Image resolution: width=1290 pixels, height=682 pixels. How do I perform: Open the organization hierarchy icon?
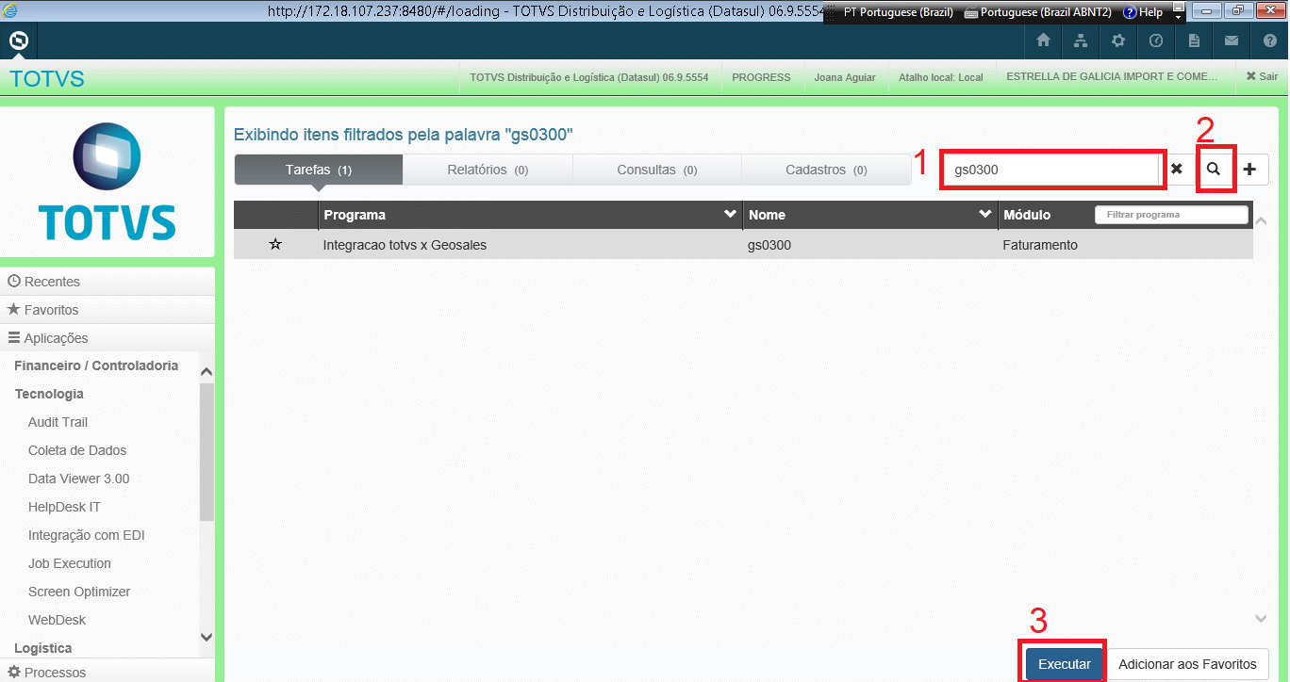1081,41
